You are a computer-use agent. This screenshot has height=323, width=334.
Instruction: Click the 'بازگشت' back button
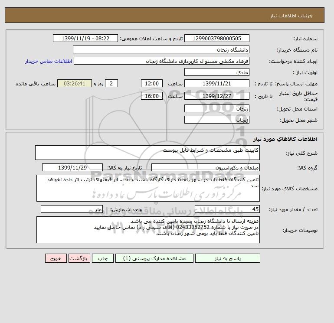pyautogui.click(x=79, y=258)
